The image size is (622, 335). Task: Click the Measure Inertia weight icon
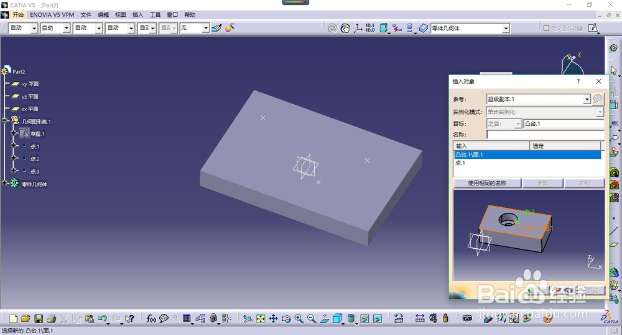tap(445, 319)
